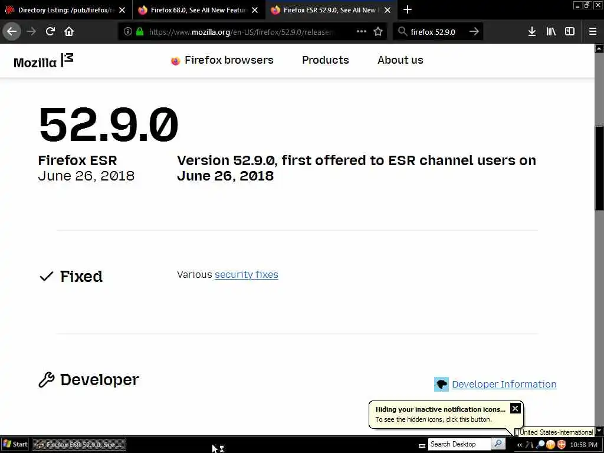Screen dimensions: 604x453
Task: Click the keyboard language bar icon
Action: coord(422,446)
